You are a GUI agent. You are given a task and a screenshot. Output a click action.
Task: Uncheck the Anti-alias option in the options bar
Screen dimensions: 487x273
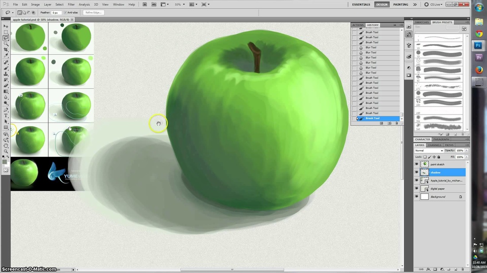pyautogui.click(x=66, y=12)
